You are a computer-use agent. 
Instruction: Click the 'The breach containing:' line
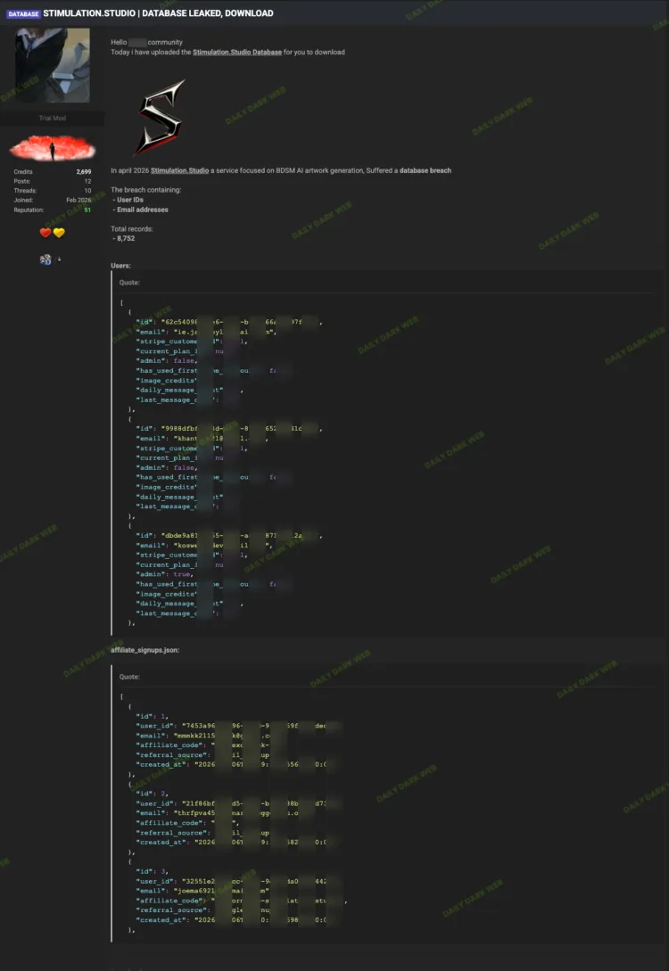tap(146, 190)
